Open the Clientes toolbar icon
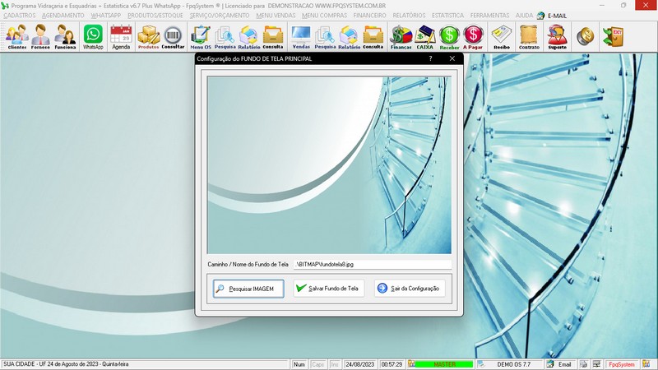 (16, 37)
